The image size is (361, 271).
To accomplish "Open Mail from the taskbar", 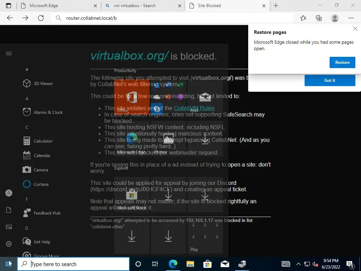I will coord(225,264).
